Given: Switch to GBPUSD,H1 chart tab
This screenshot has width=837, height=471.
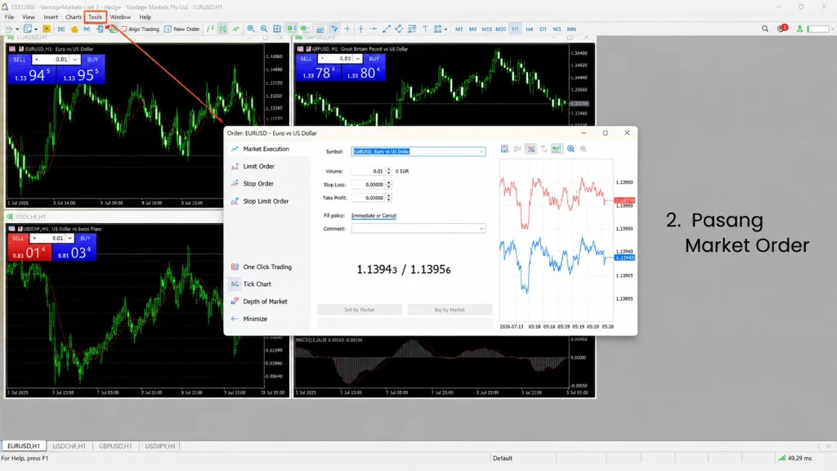Looking at the screenshot, I should pyautogui.click(x=114, y=446).
